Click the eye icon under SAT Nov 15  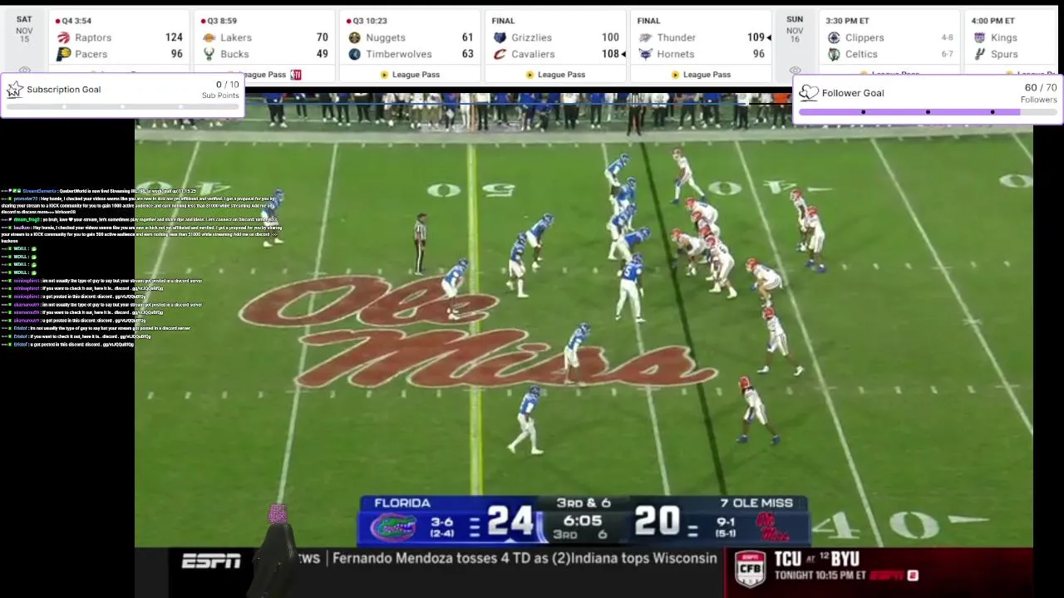pos(24,71)
